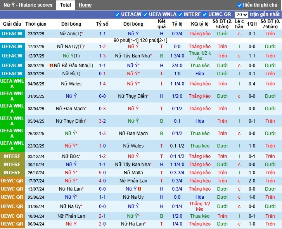282x229 pixels.
Task: Uncheck the UEFA WNLA filter checkbox
Action: pyautogui.click(x=145, y=14)
